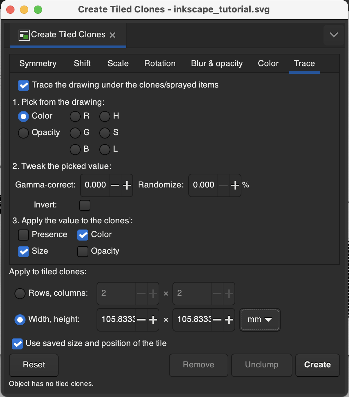349x397 pixels.
Task: Enable the Invert option
Action: click(84, 205)
